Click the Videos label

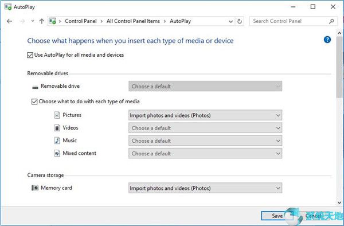pyautogui.click(x=71, y=128)
